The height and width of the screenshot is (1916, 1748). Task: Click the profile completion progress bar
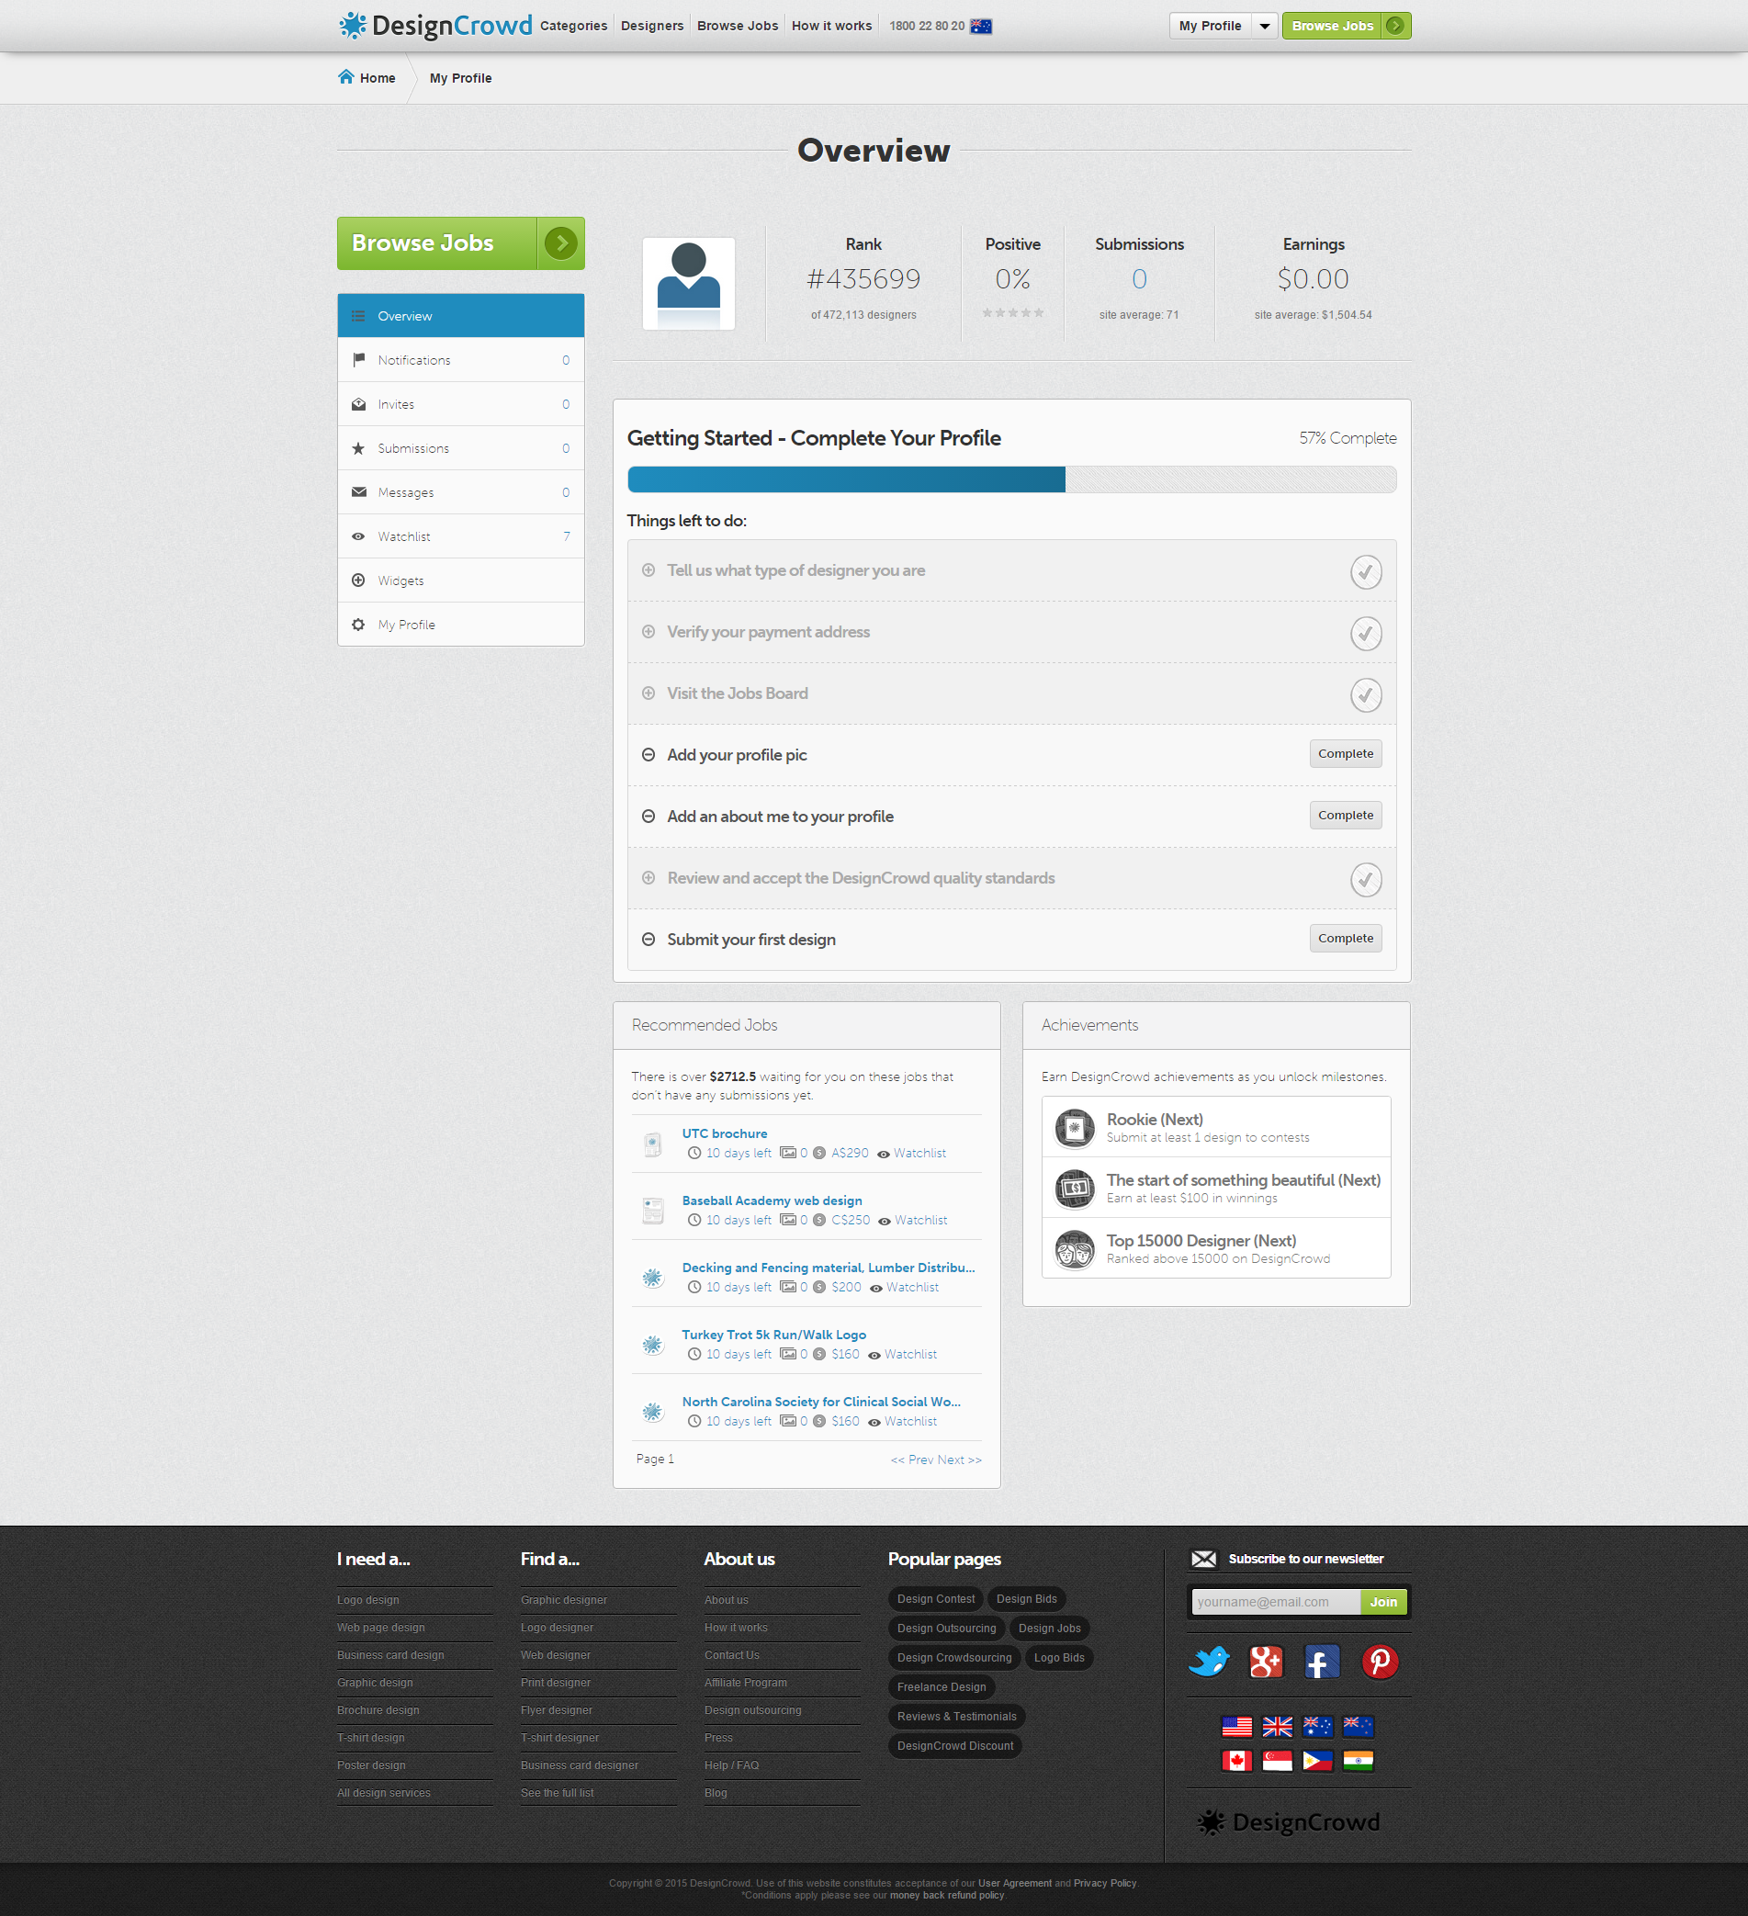(1011, 479)
